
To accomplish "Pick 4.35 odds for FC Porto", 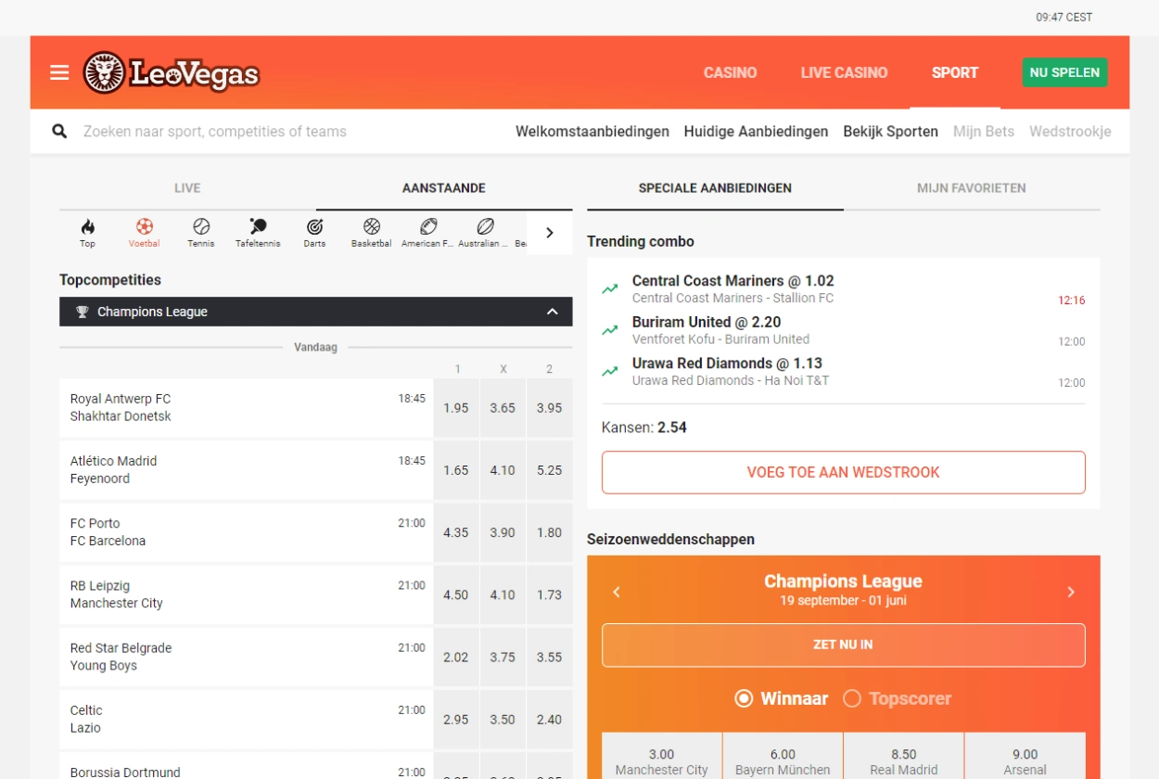I will coord(456,532).
